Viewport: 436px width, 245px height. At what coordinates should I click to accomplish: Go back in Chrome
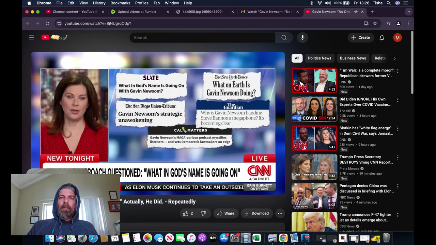coord(28,23)
